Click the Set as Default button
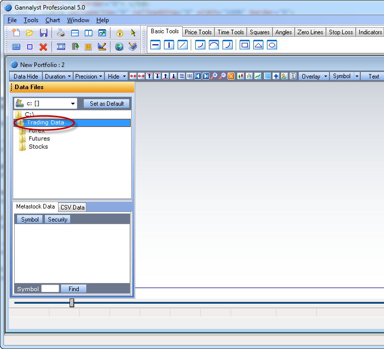384x349 pixels. (106, 104)
